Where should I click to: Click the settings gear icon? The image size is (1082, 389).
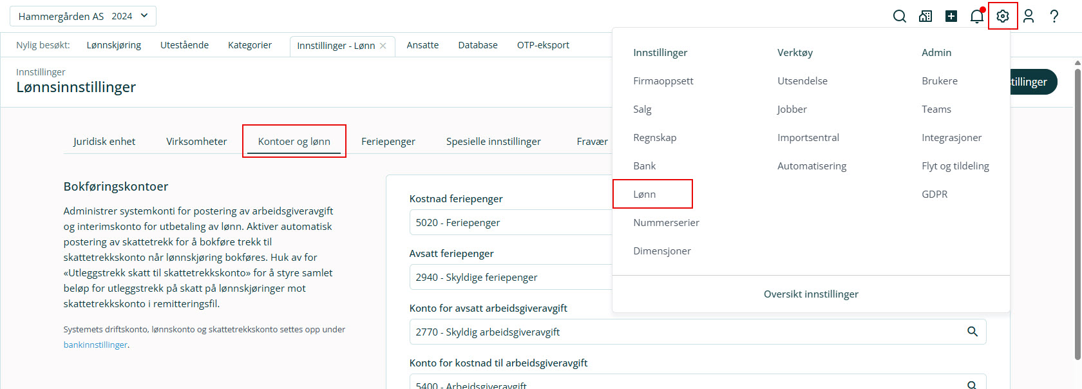click(x=1003, y=16)
